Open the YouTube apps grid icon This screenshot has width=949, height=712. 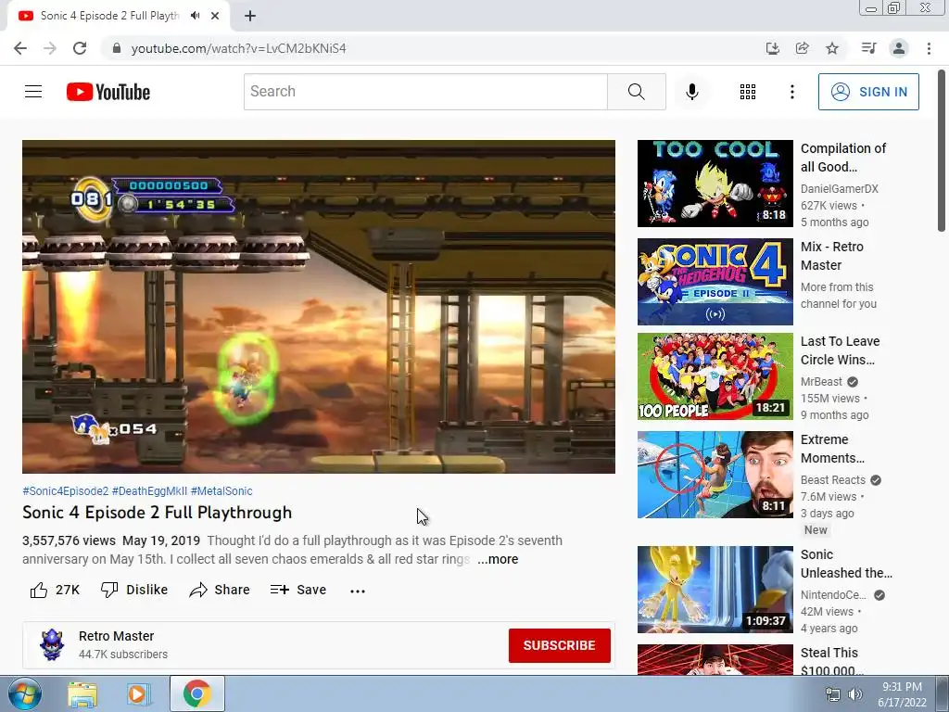[748, 92]
